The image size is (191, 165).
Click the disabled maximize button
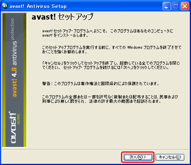(x=176, y=6)
